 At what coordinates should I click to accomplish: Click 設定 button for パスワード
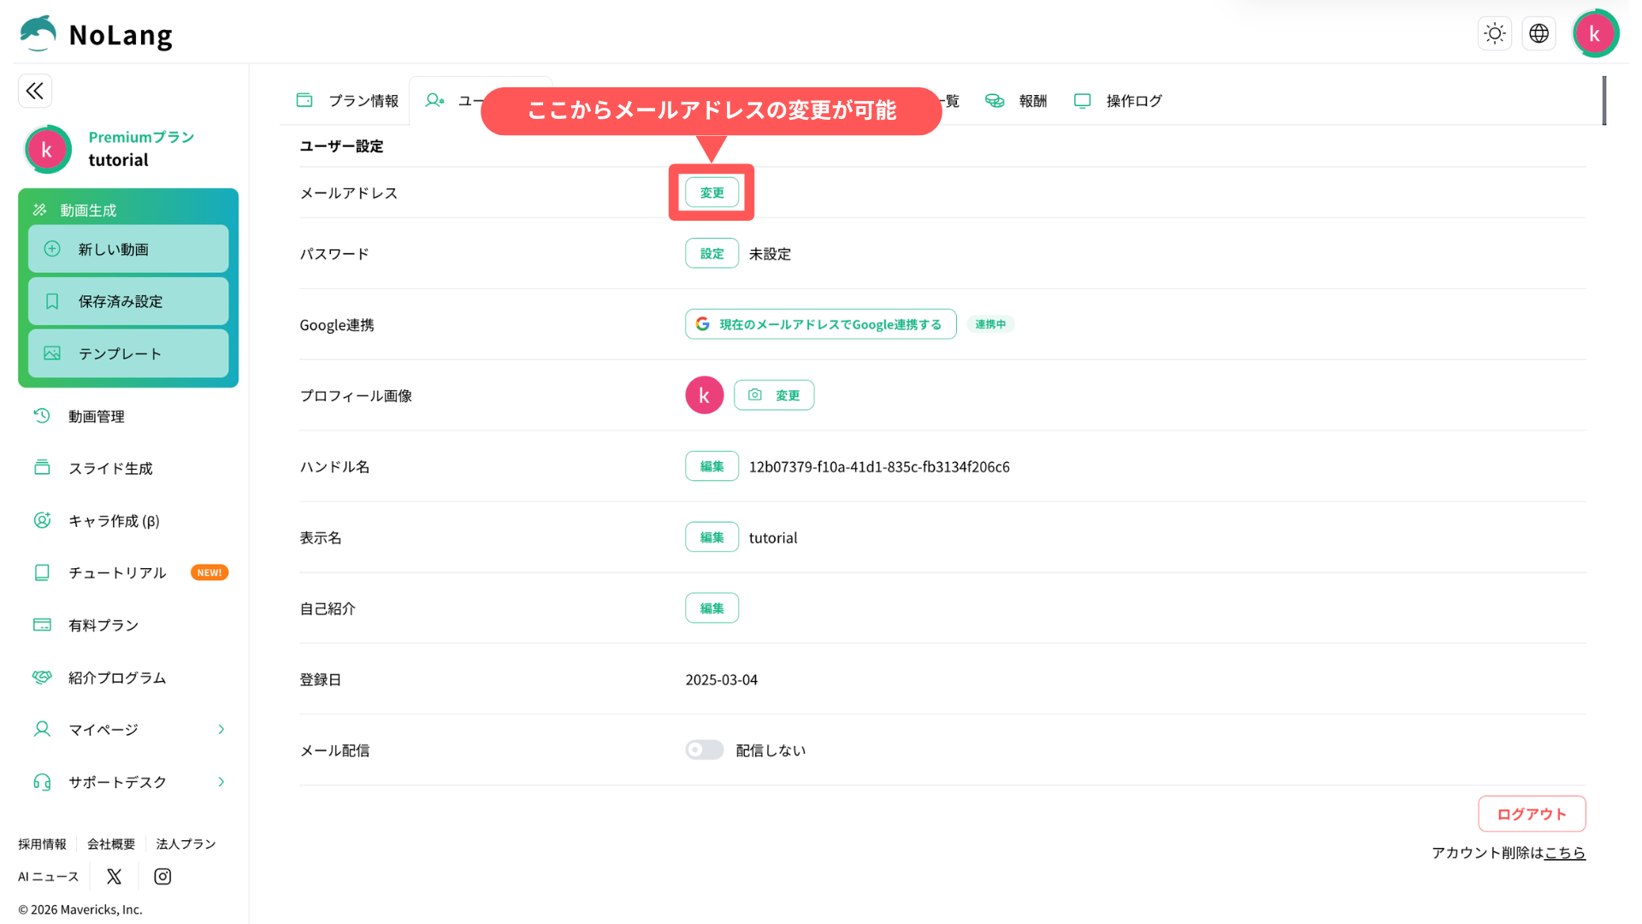712,253
